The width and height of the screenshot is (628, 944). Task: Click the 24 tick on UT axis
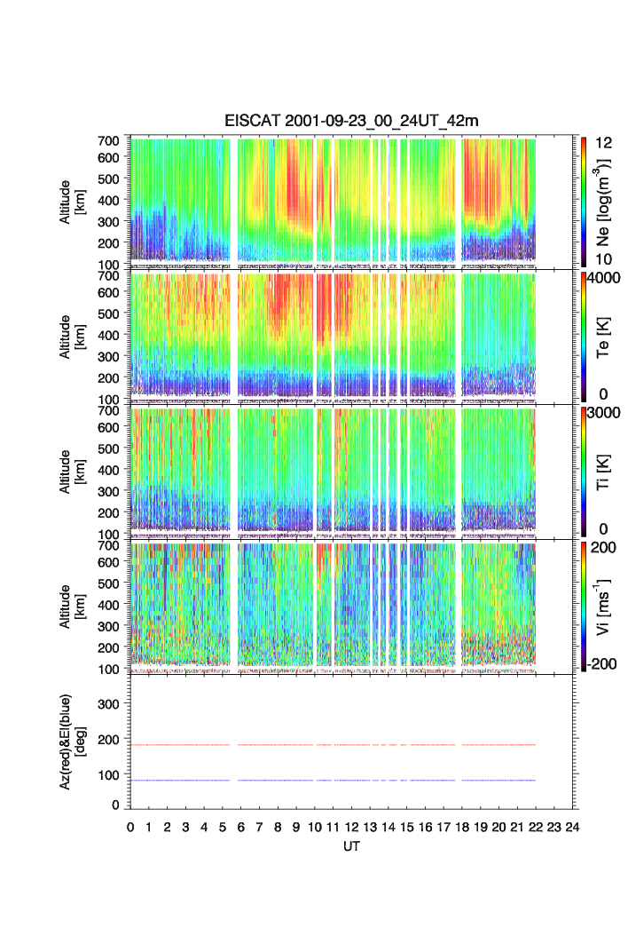tap(572, 827)
